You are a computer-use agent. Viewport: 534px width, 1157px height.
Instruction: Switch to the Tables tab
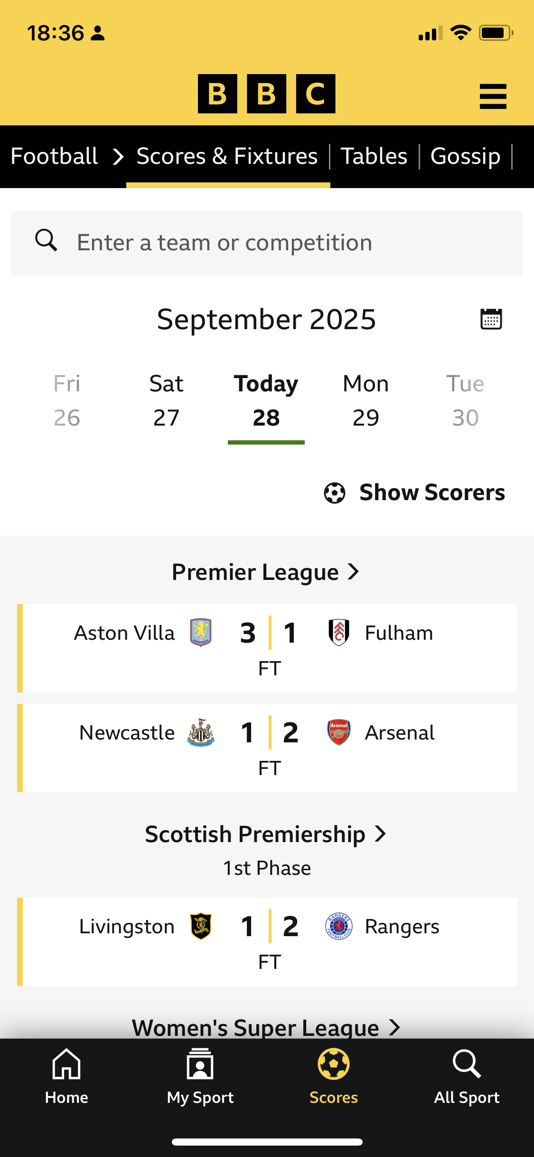click(x=374, y=156)
